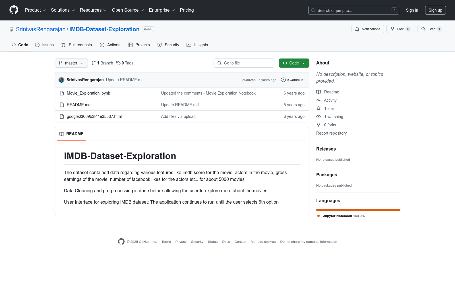
Task: Open the Security tab
Action: 168,45
